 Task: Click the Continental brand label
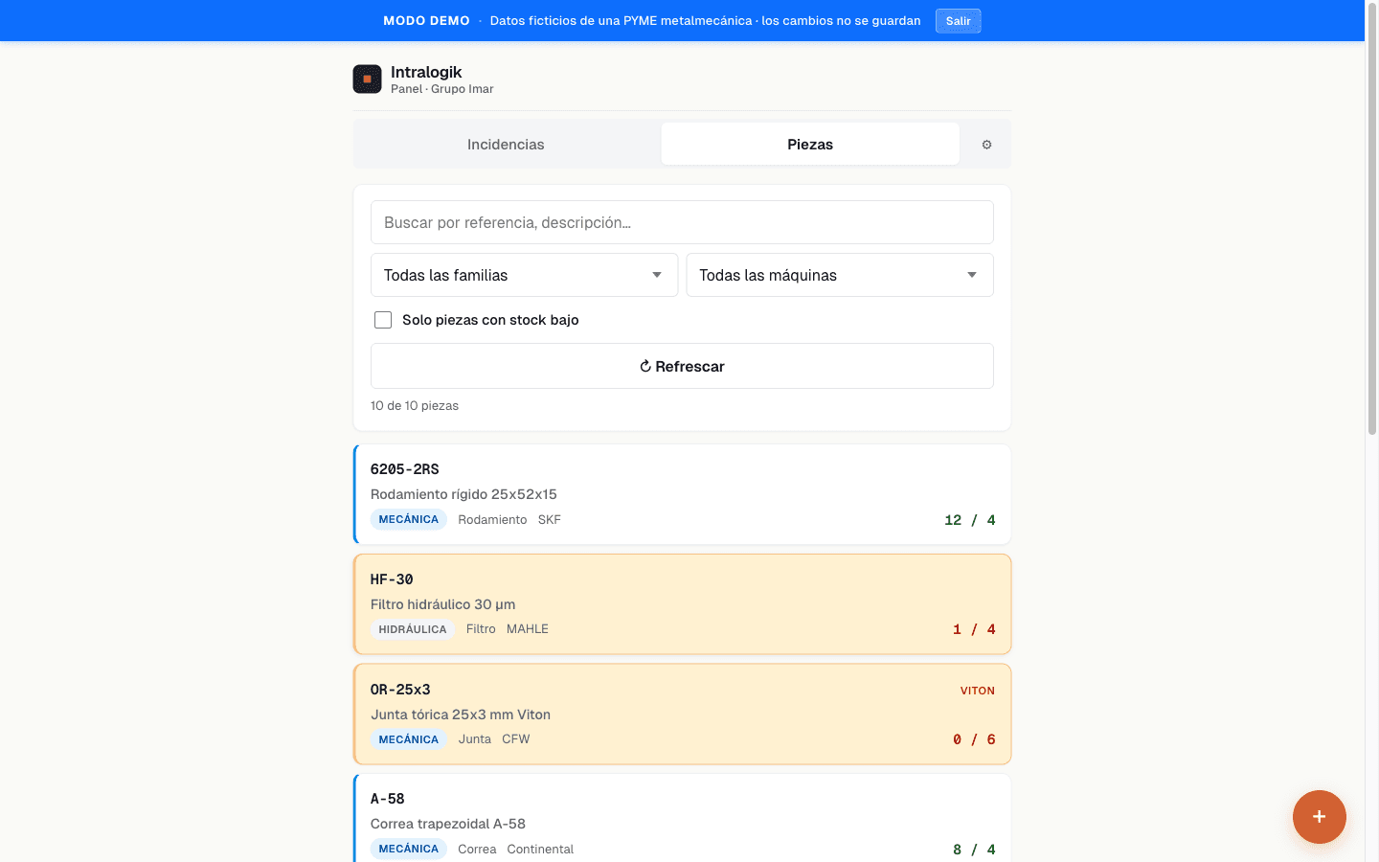pos(540,849)
